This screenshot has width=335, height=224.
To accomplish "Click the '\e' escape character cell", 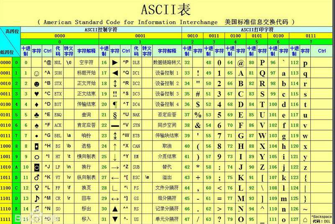I will (x=147, y=177).
